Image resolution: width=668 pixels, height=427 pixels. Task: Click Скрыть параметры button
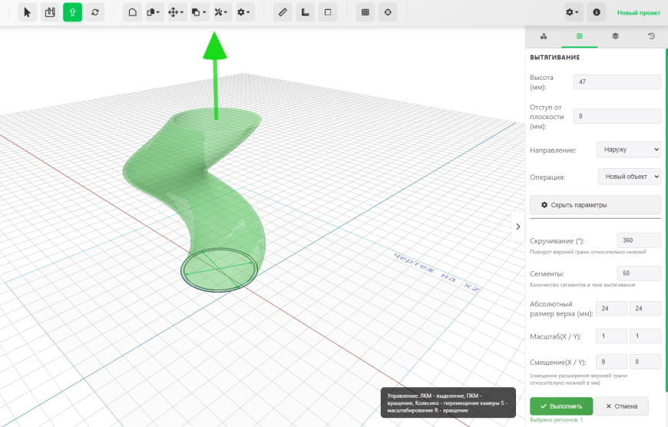[x=595, y=205]
